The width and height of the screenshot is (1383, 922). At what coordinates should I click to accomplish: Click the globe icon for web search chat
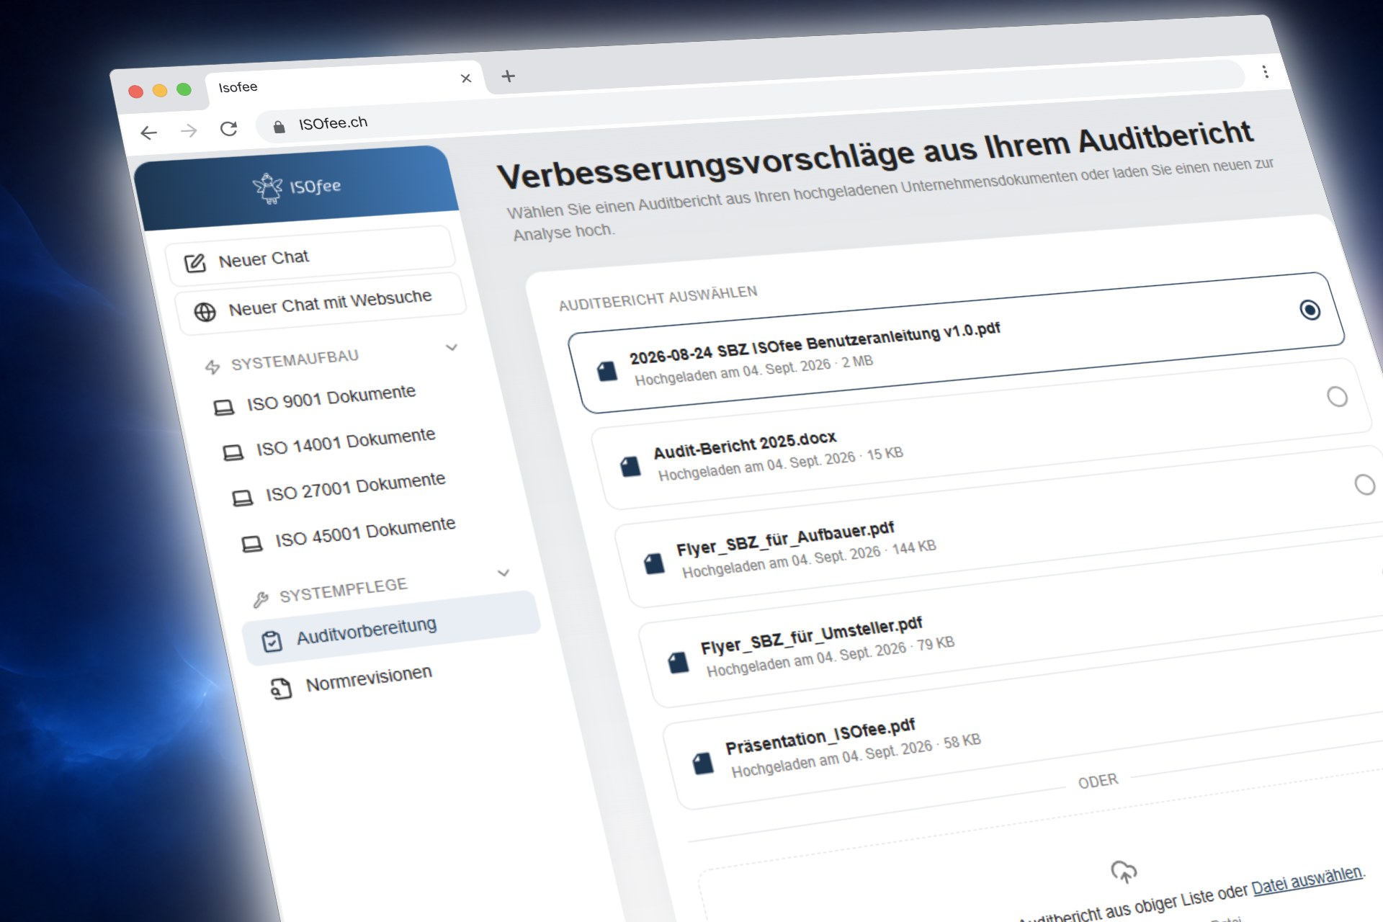point(205,312)
